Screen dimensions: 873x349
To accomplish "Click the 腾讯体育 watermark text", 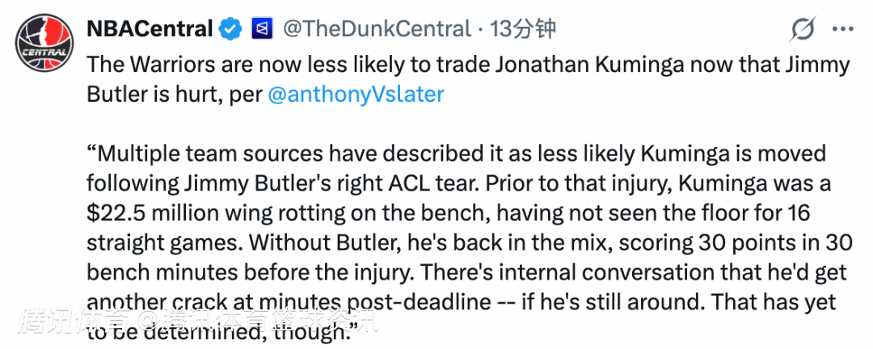I will pos(194,323).
